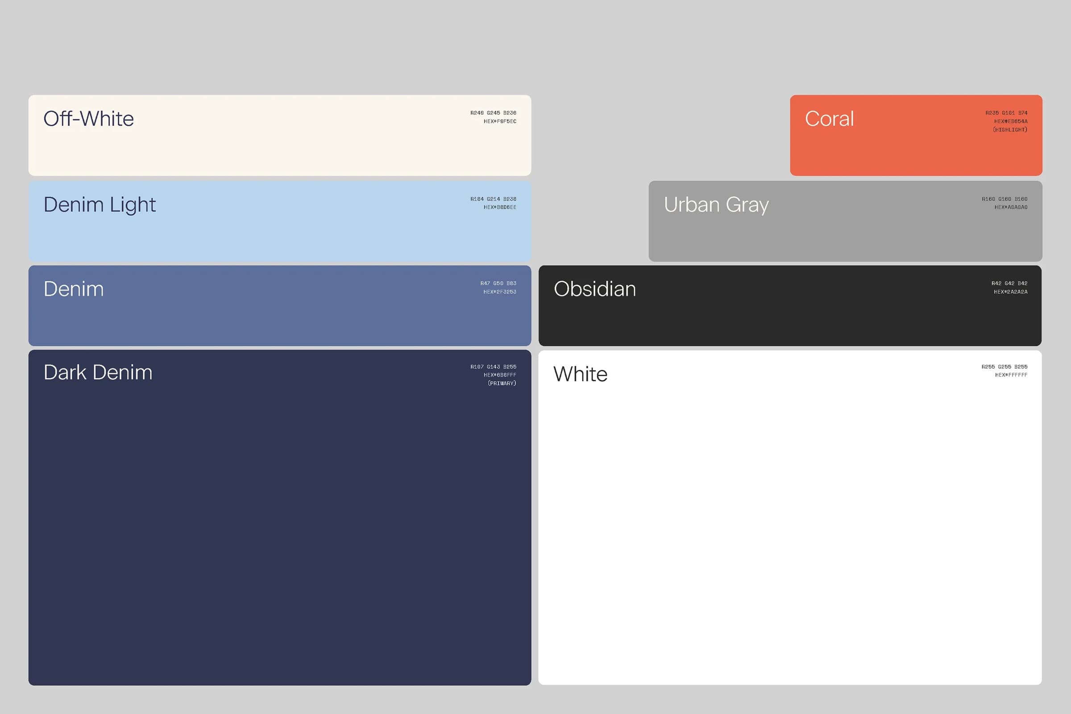Click the 'R235 G101 B74' value
Screen dimensions: 1071x714
(x=1006, y=113)
